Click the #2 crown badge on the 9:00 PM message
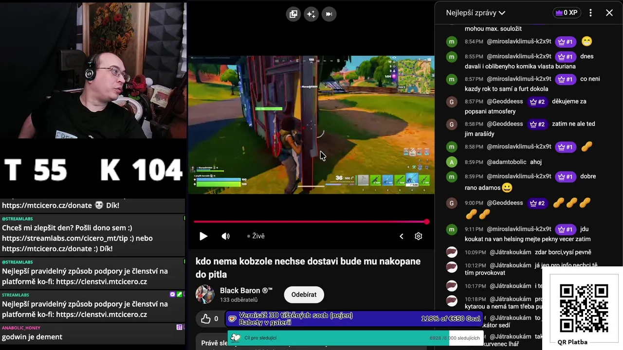The height and width of the screenshot is (350, 623). 537,203
